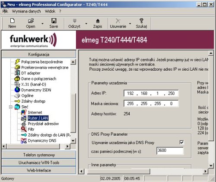Select the Dane o połączeniach coins icon
The width and height of the screenshot is (216, 182).
17,78
